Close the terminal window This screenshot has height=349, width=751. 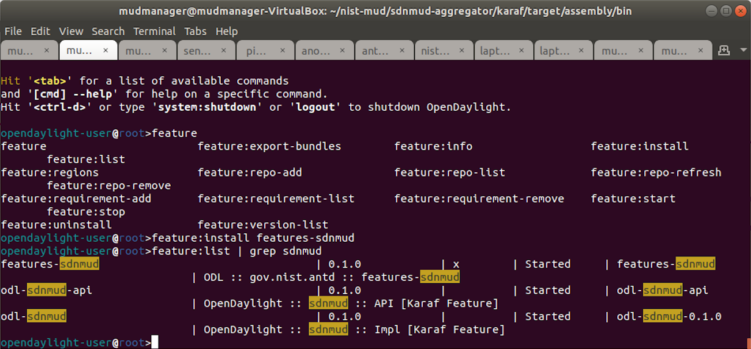739,11
